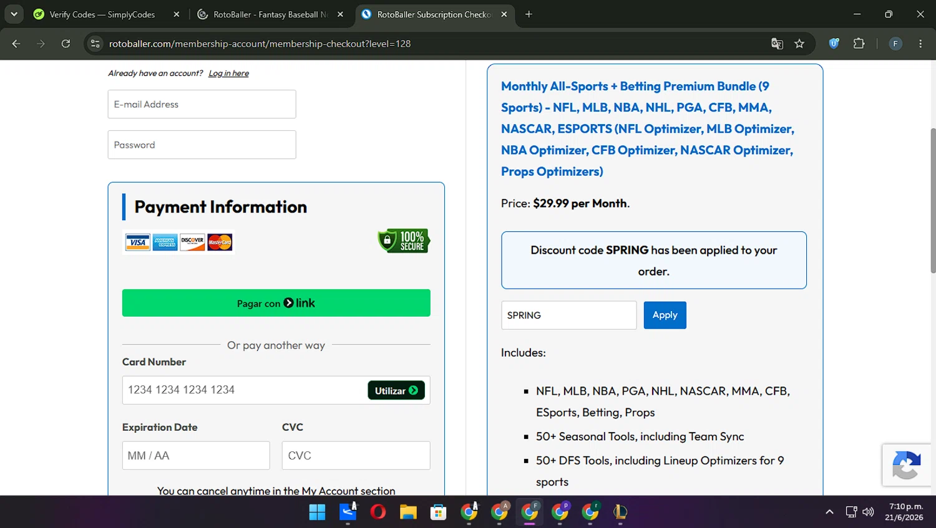The image size is (936, 528).
Task: Click the MasterCard logo
Action: click(x=220, y=242)
